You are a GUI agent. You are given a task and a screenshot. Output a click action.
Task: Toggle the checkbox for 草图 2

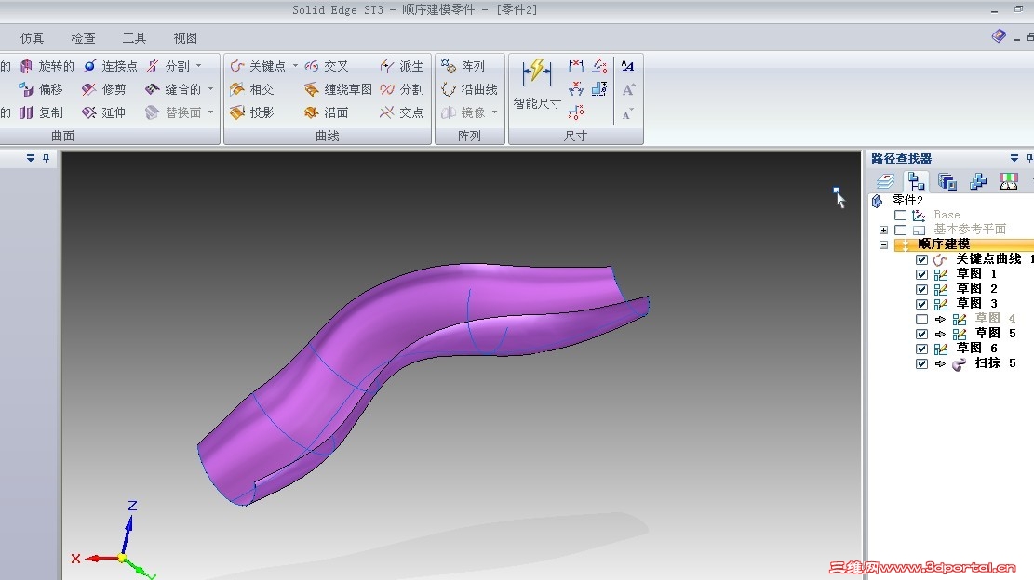[x=922, y=289]
